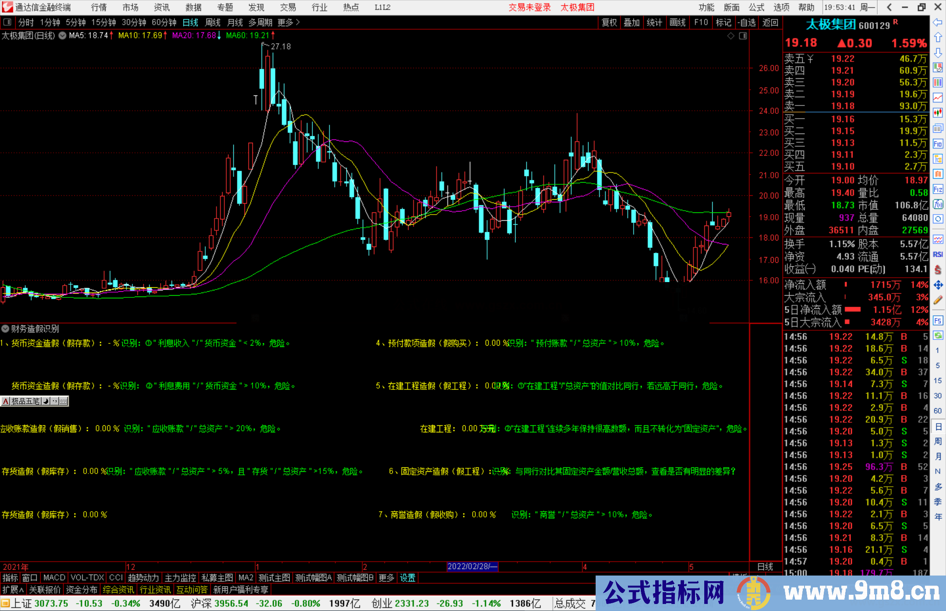Click the F10 sidebar icon
The height and width of the screenshot is (611, 946).
[938, 144]
